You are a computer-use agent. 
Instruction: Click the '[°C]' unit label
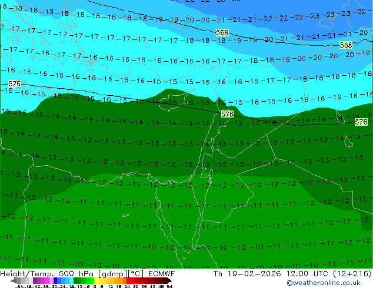pos(135,274)
